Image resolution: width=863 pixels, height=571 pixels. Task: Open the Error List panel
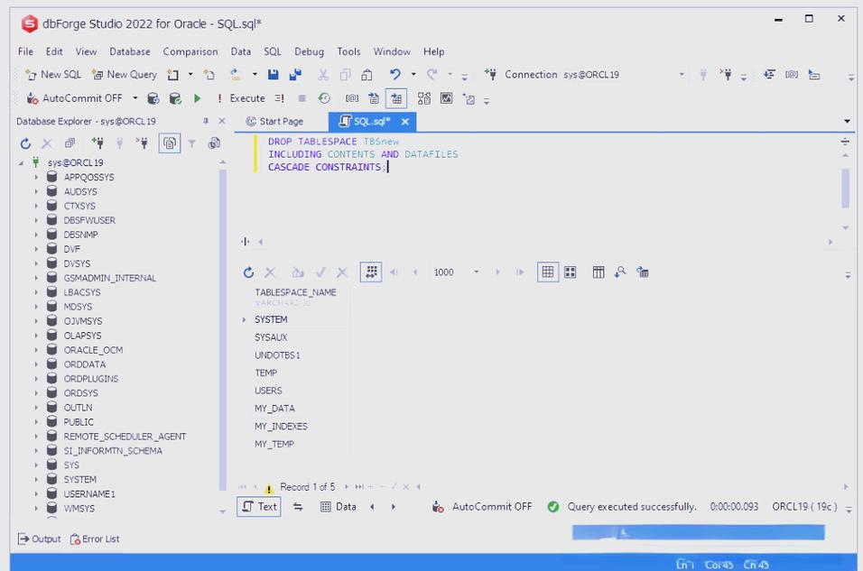pos(95,539)
